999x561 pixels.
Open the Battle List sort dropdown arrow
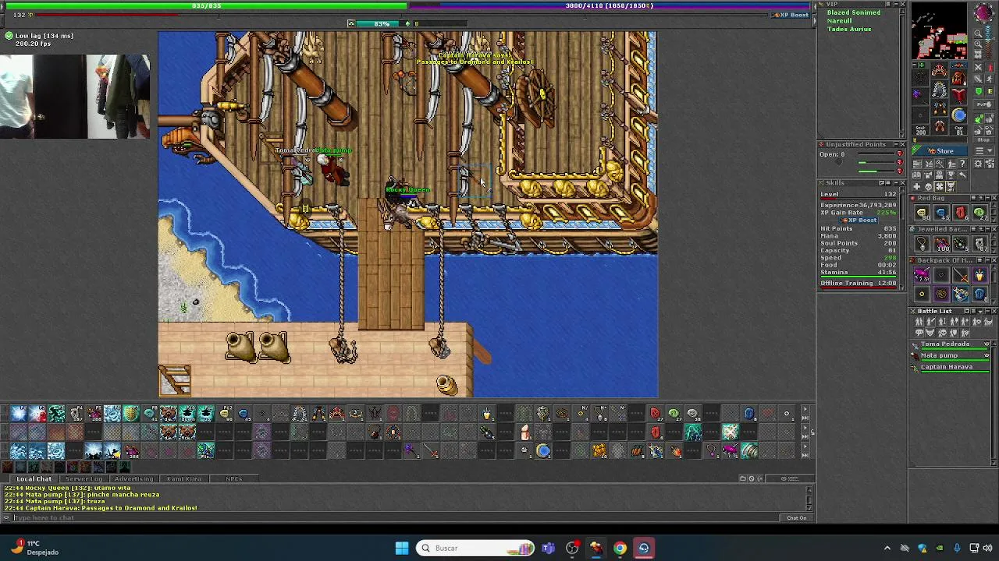point(979,311)
